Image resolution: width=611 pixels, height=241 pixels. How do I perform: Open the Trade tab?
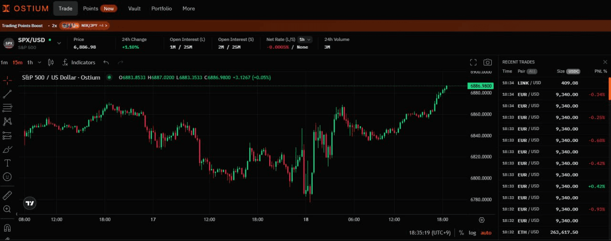point(65,9)
